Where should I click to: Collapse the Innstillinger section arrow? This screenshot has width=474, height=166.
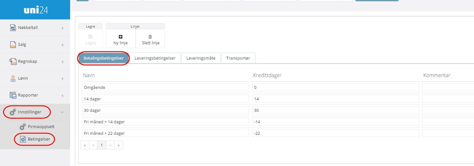pyautogui.click(x=62, y=112)
